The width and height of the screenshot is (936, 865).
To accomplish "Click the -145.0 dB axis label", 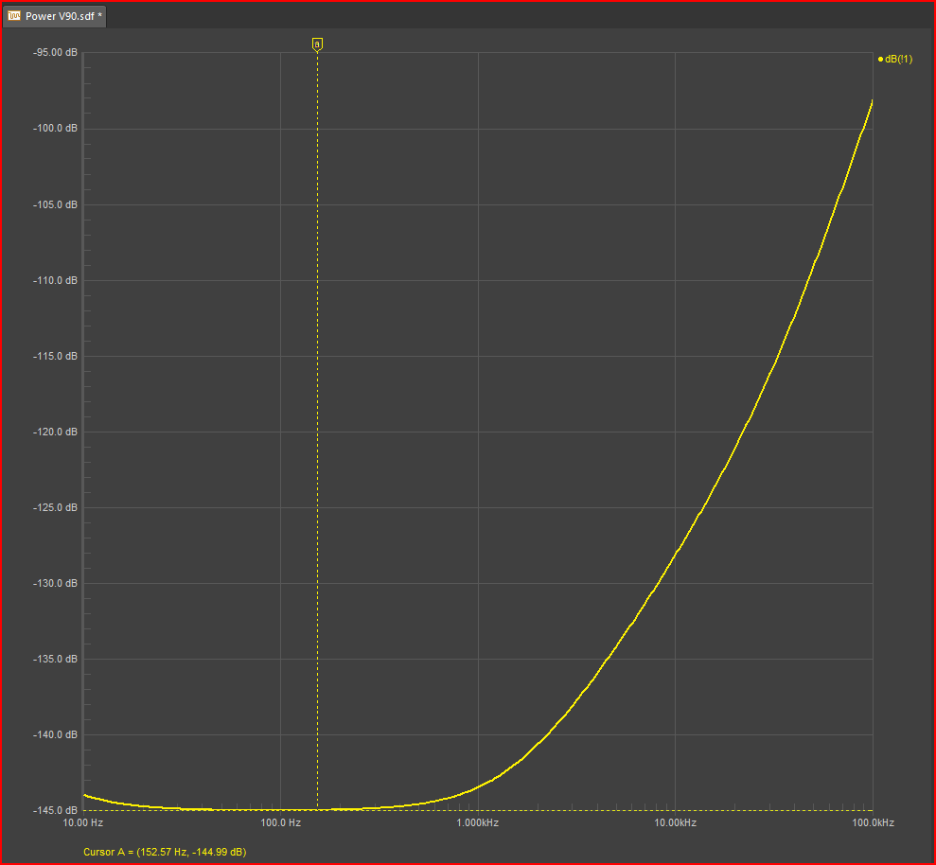I will tap(55, 811).
